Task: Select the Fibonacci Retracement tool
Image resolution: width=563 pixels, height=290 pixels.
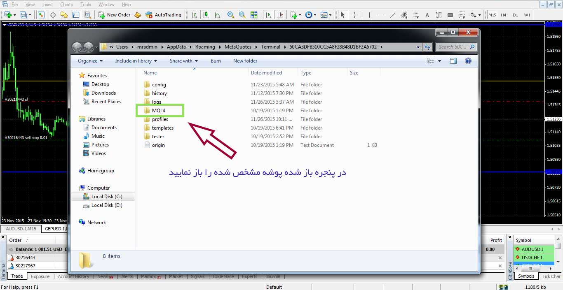Action: (415, 15)
